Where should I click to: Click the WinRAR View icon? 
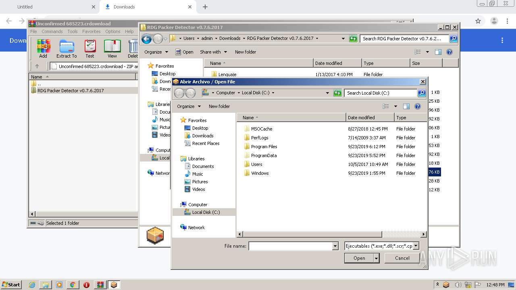112,49
